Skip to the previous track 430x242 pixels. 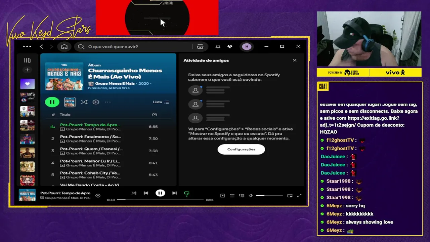click(x=146, y=193)
